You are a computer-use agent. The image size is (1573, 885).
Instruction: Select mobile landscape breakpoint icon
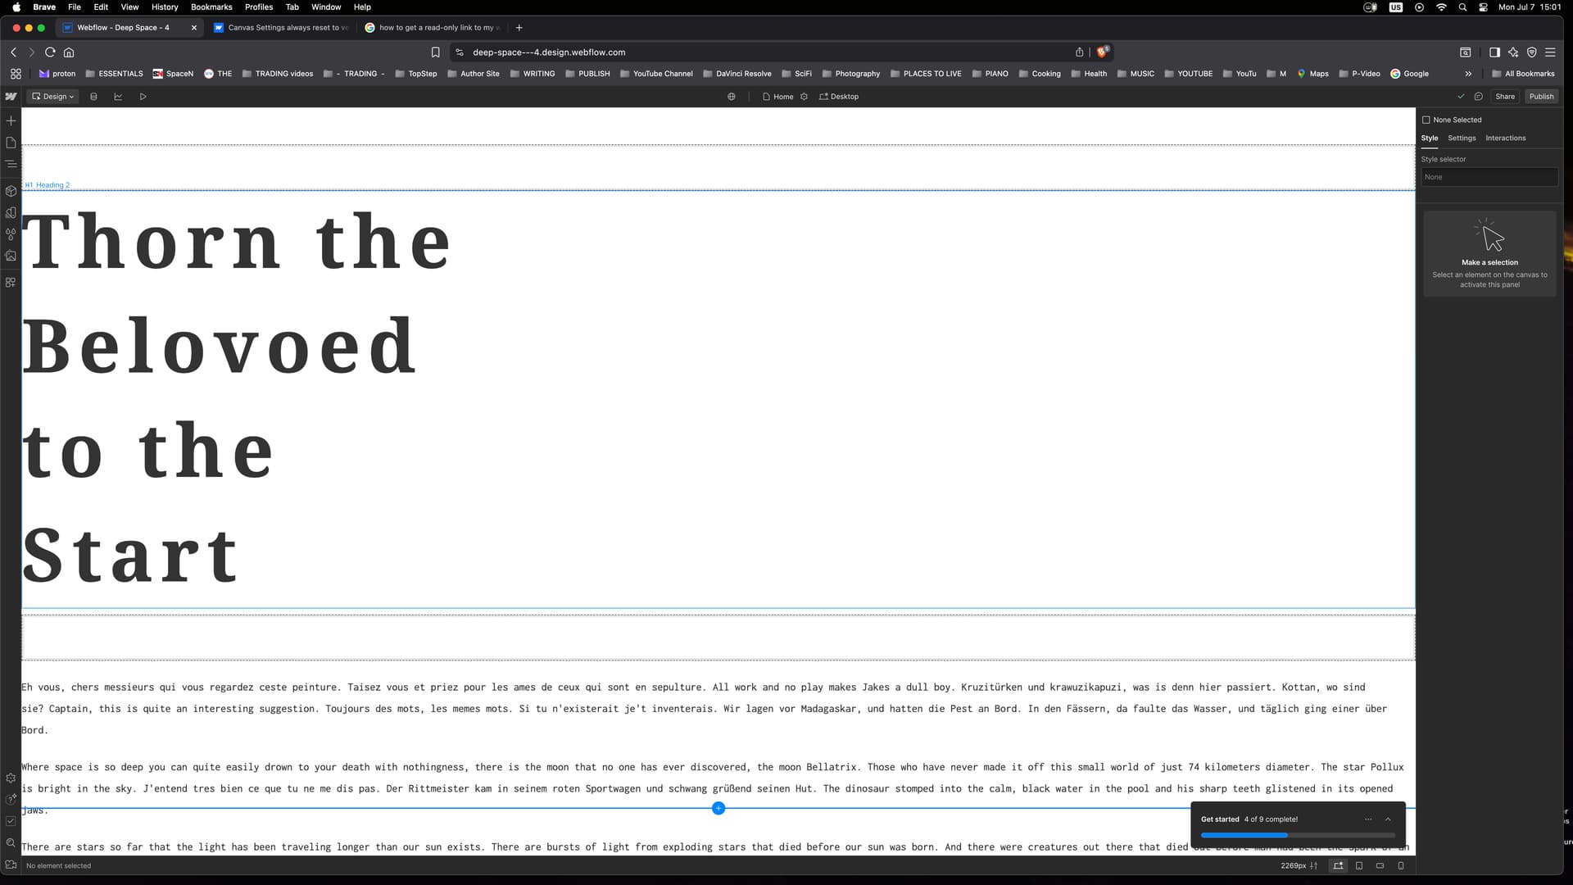[1380, 865]
